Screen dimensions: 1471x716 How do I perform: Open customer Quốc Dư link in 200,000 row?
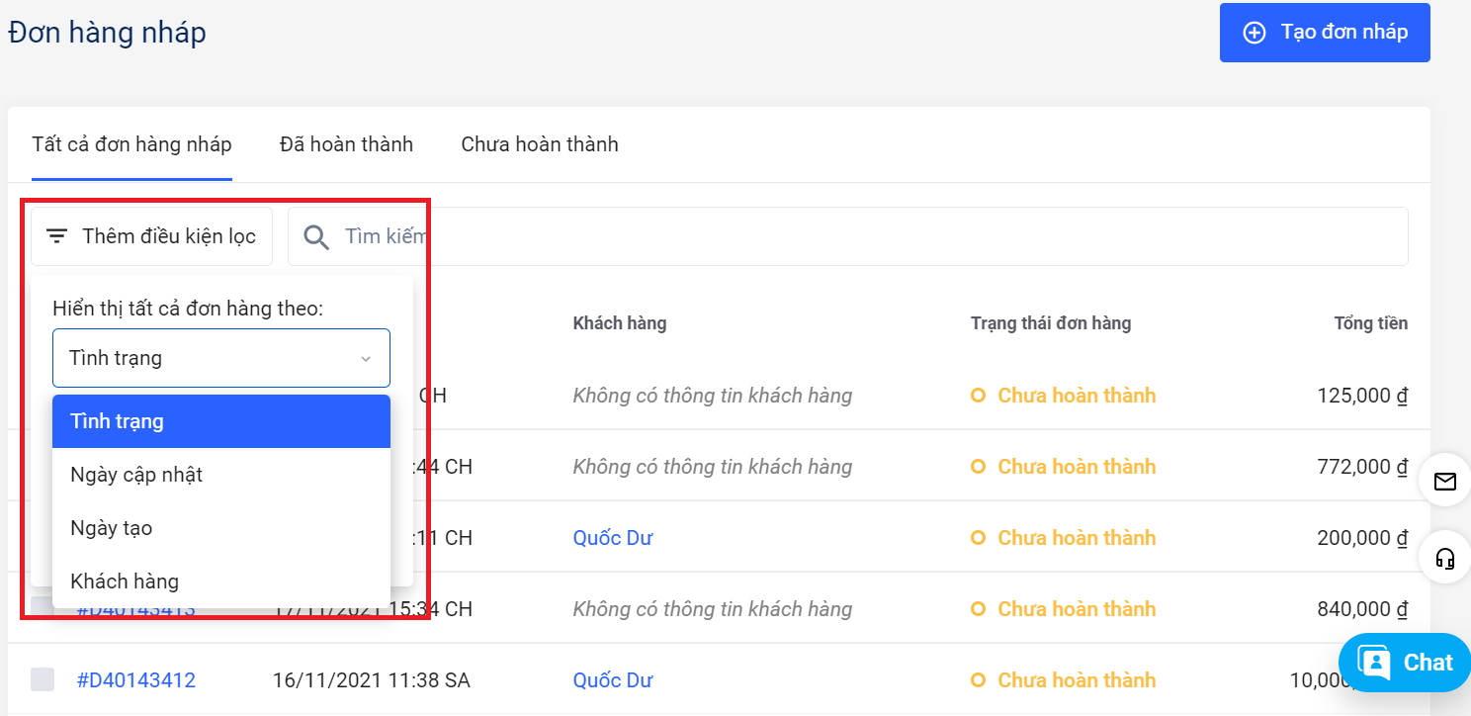click(613, 538)
